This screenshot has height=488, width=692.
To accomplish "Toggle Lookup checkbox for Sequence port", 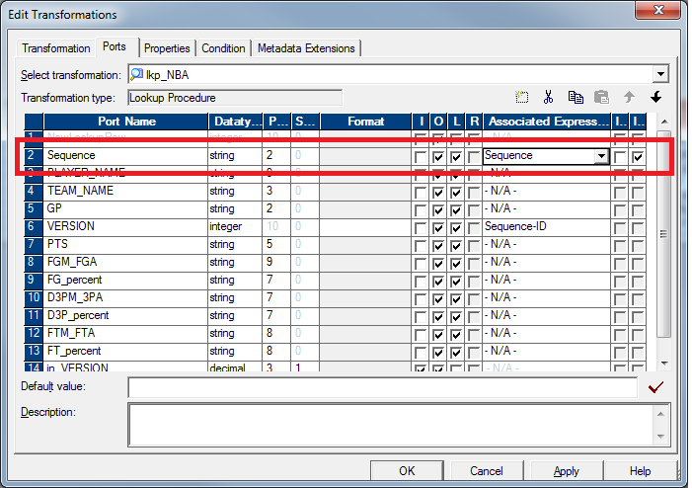I will pos(456,157).
